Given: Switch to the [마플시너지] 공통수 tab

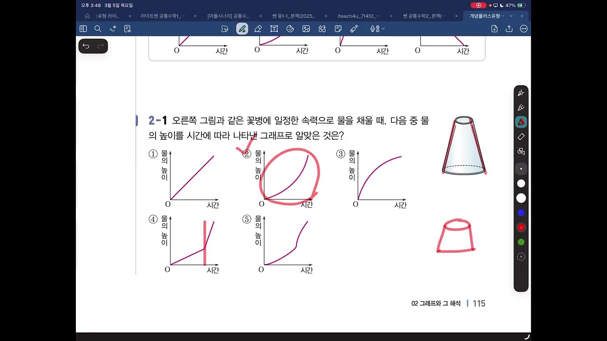Looking at the screenshot, I should click(229, 16).
